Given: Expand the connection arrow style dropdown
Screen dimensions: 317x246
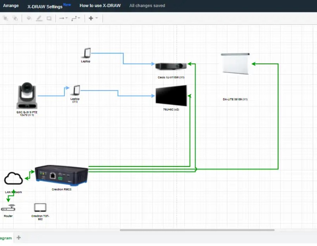Looking at the screenshot, I should (63, 18).
